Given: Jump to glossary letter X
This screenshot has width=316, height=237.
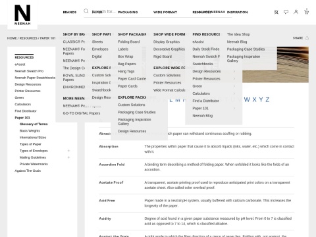Looking at the screenshot, I should 254,99.
